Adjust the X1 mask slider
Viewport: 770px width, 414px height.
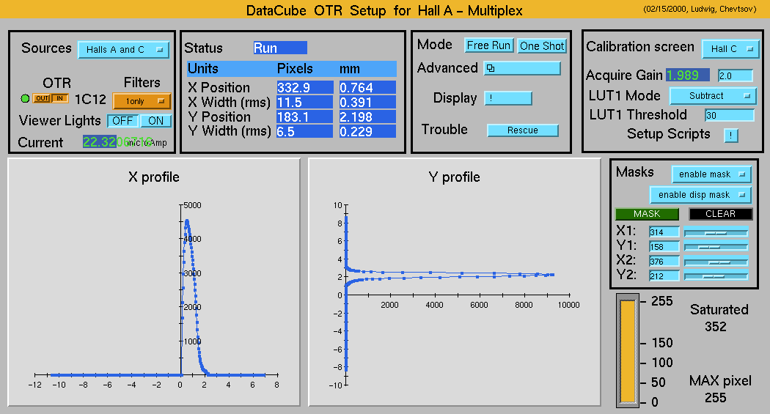(x=716, y=232)
